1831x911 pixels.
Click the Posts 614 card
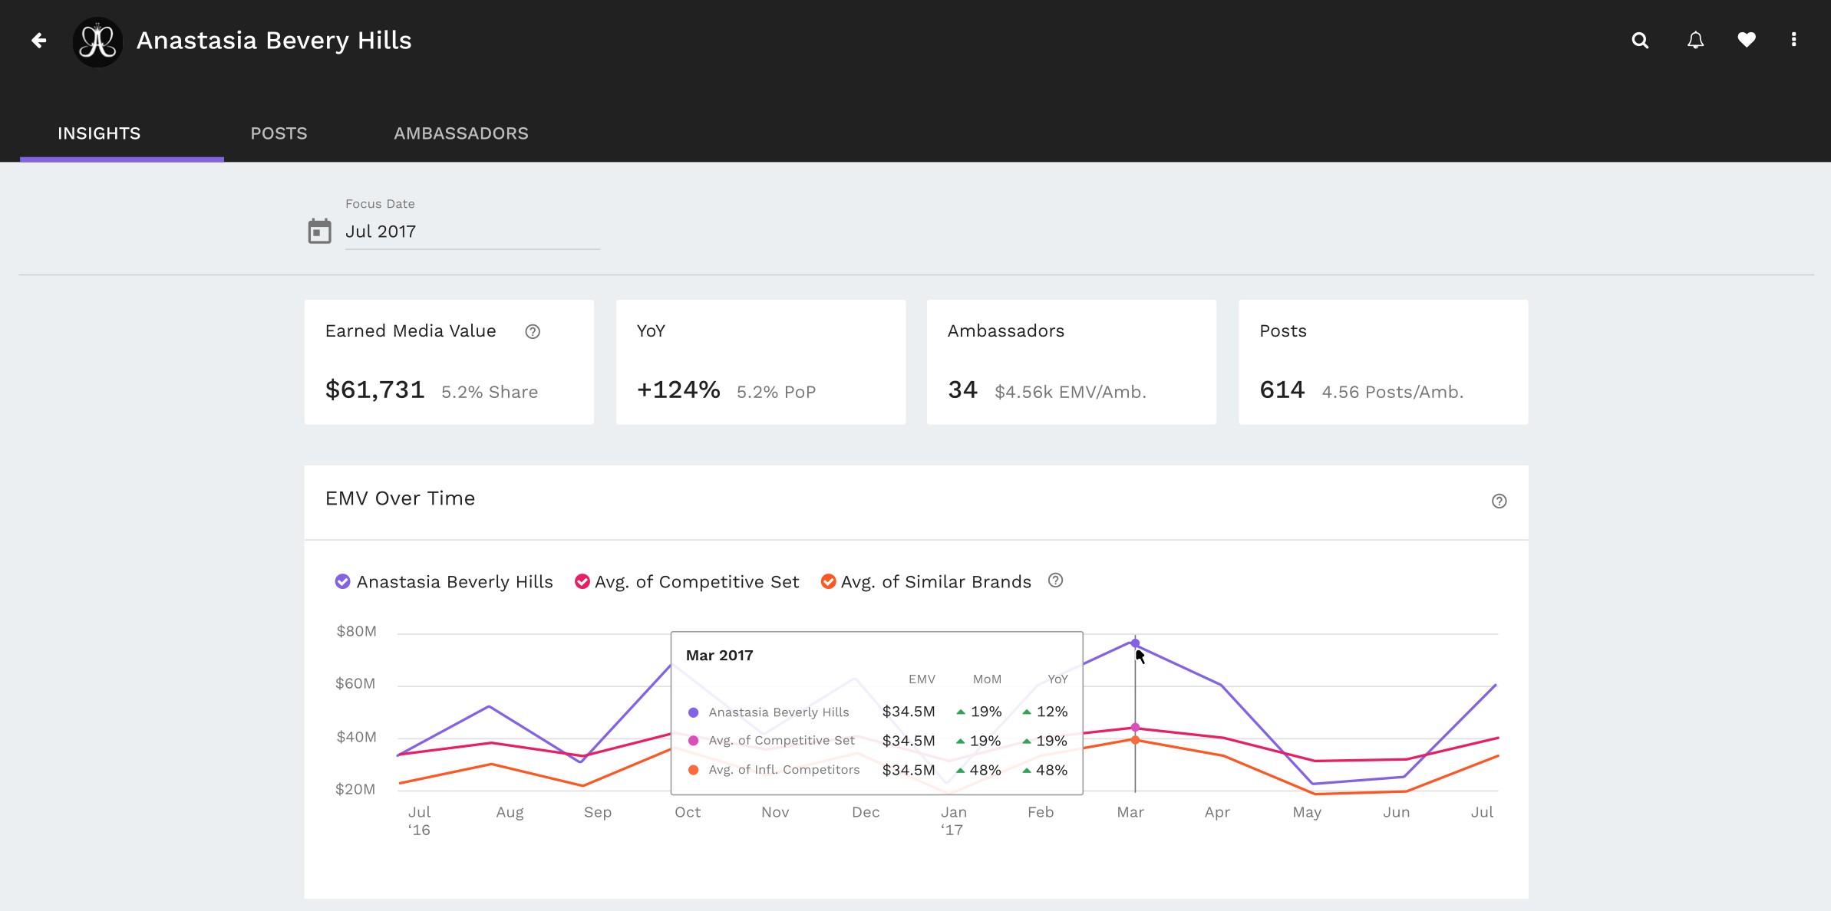pyautogui.click(x=1383, y=362)
